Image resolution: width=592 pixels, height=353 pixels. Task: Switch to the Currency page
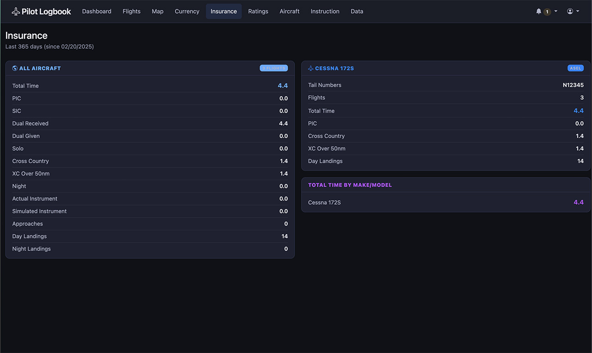pyautogui.click(x=187, y=12)
